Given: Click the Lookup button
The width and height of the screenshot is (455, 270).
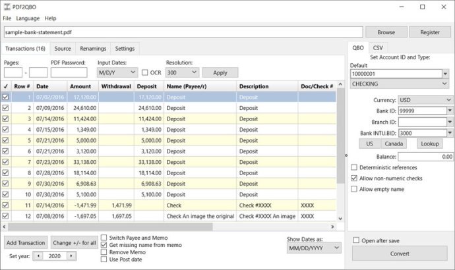Looking at the screenshot, I should coord(430,144).
